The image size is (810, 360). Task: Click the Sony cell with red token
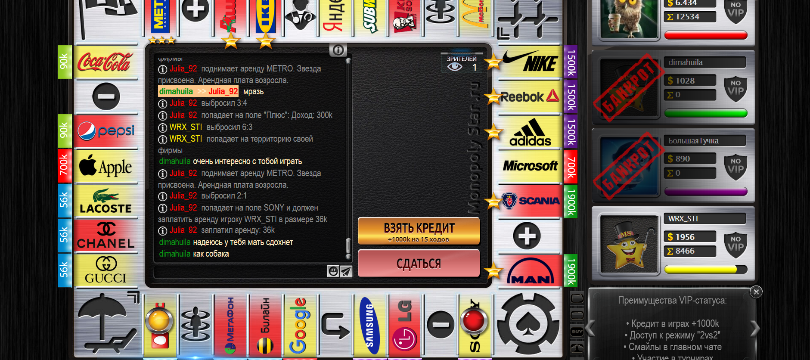(475, 325)
